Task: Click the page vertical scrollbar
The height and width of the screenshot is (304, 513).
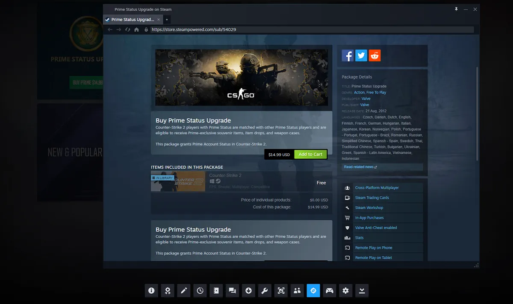Action: [477, 114]
